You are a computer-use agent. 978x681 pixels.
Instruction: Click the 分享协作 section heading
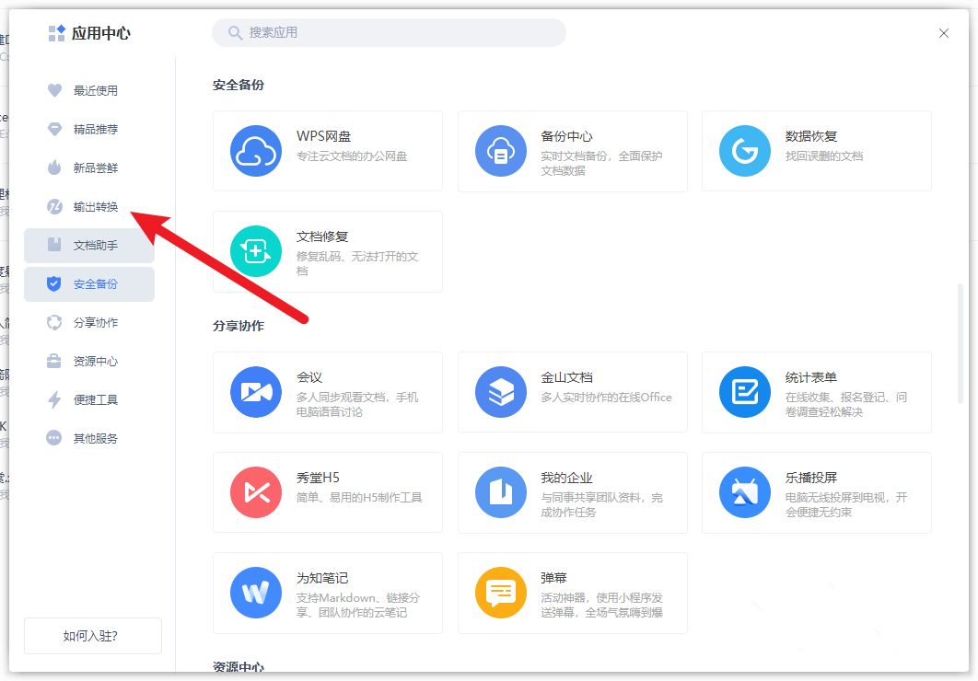pos(239,326)
